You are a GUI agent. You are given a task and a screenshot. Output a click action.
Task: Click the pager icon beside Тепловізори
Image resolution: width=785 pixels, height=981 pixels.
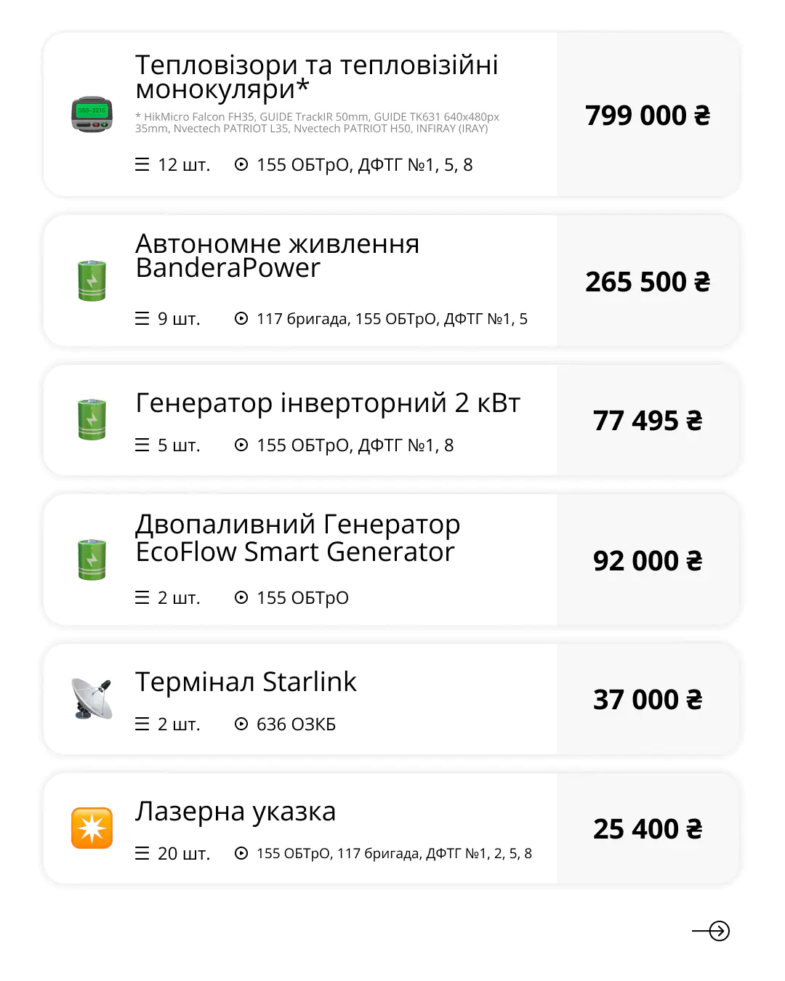coord(92,114)
